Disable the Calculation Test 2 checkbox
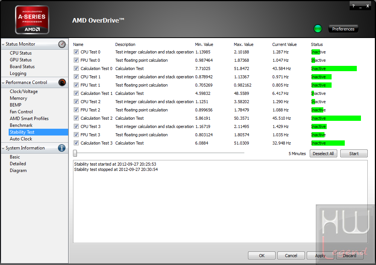The image size is (376, 265). click(x=76, y=118)
